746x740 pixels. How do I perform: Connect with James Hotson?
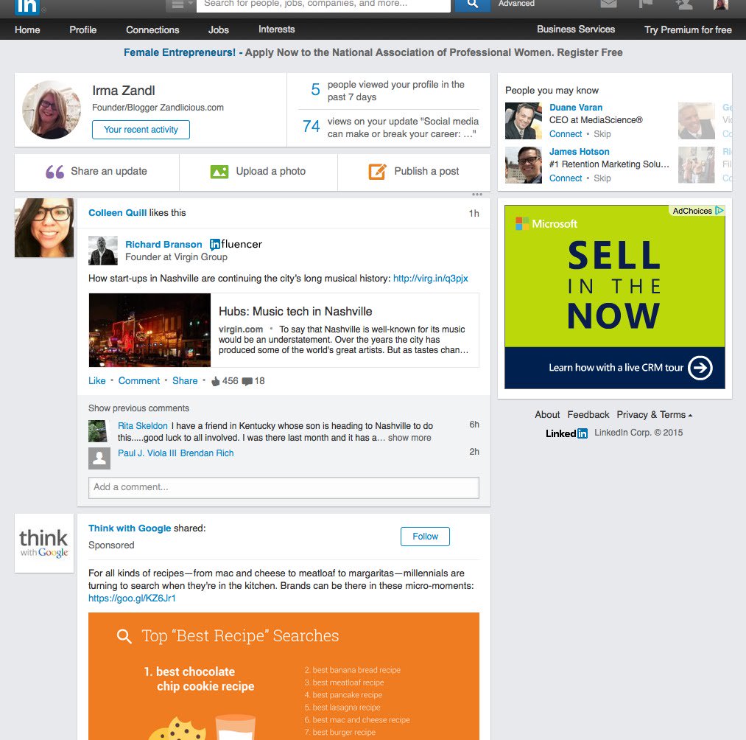click(566, 178)
